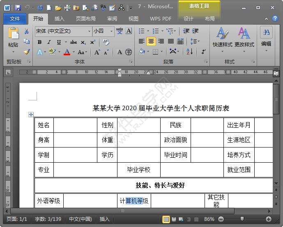Screen dimensions: 283x227
Task: Open highlight color dropdown arrow
Action: [60, 52]
